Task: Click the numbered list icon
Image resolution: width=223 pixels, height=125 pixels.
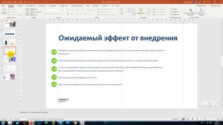Action: pos(83,10)
